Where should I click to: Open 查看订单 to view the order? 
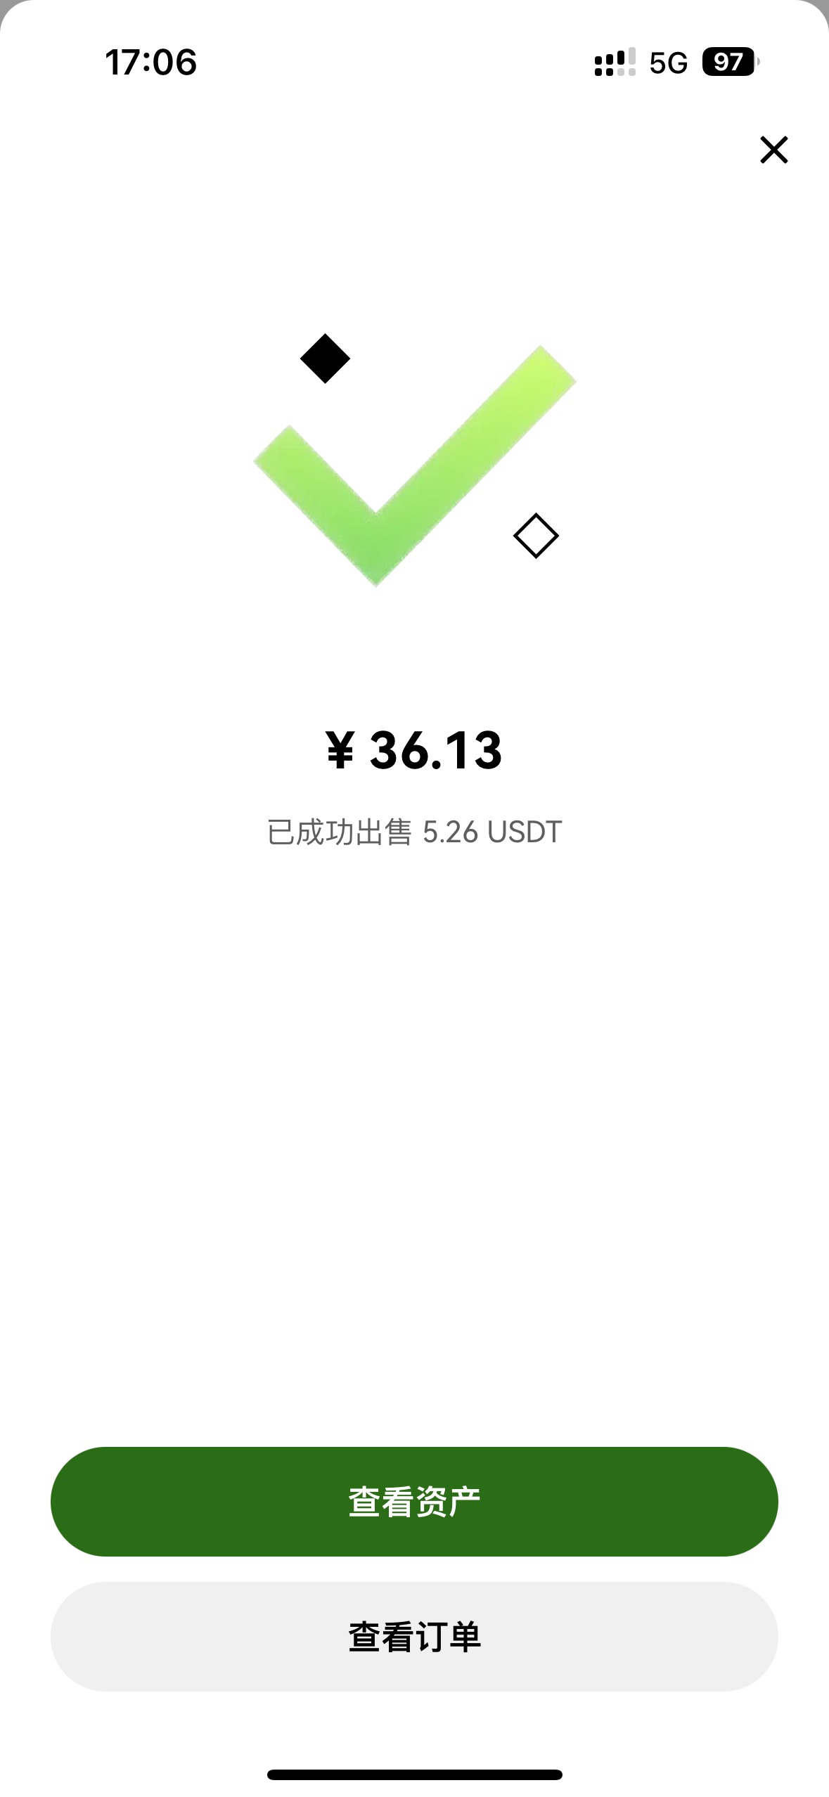tap(414, 1637)
